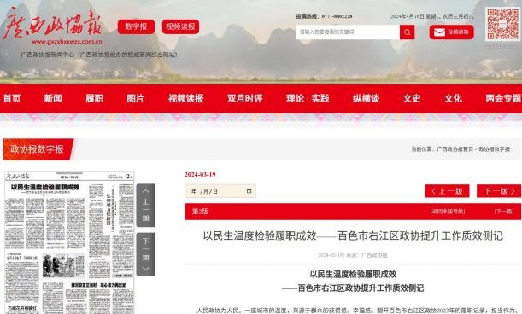Image resolution: width=522 pixels, height=314 pixels.
Task: Open 履职 in the navigation bar
Action: [x=94, y=98]
